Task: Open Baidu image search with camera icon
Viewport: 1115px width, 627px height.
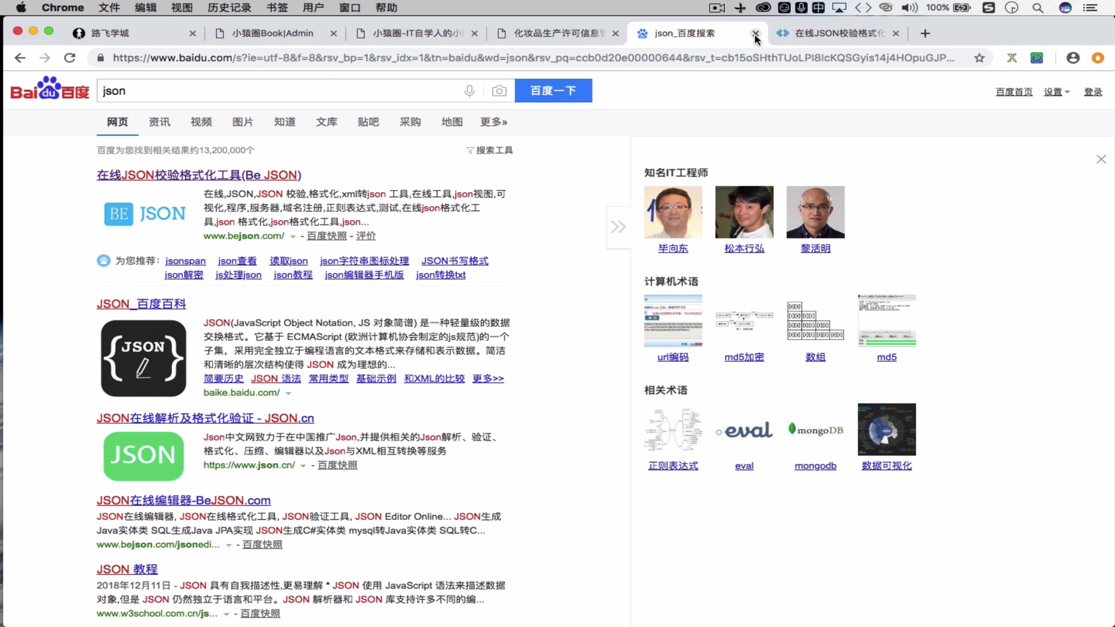Action: (x=499, y=91)
